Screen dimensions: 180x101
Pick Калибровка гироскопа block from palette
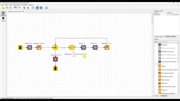tap(166, 52)
